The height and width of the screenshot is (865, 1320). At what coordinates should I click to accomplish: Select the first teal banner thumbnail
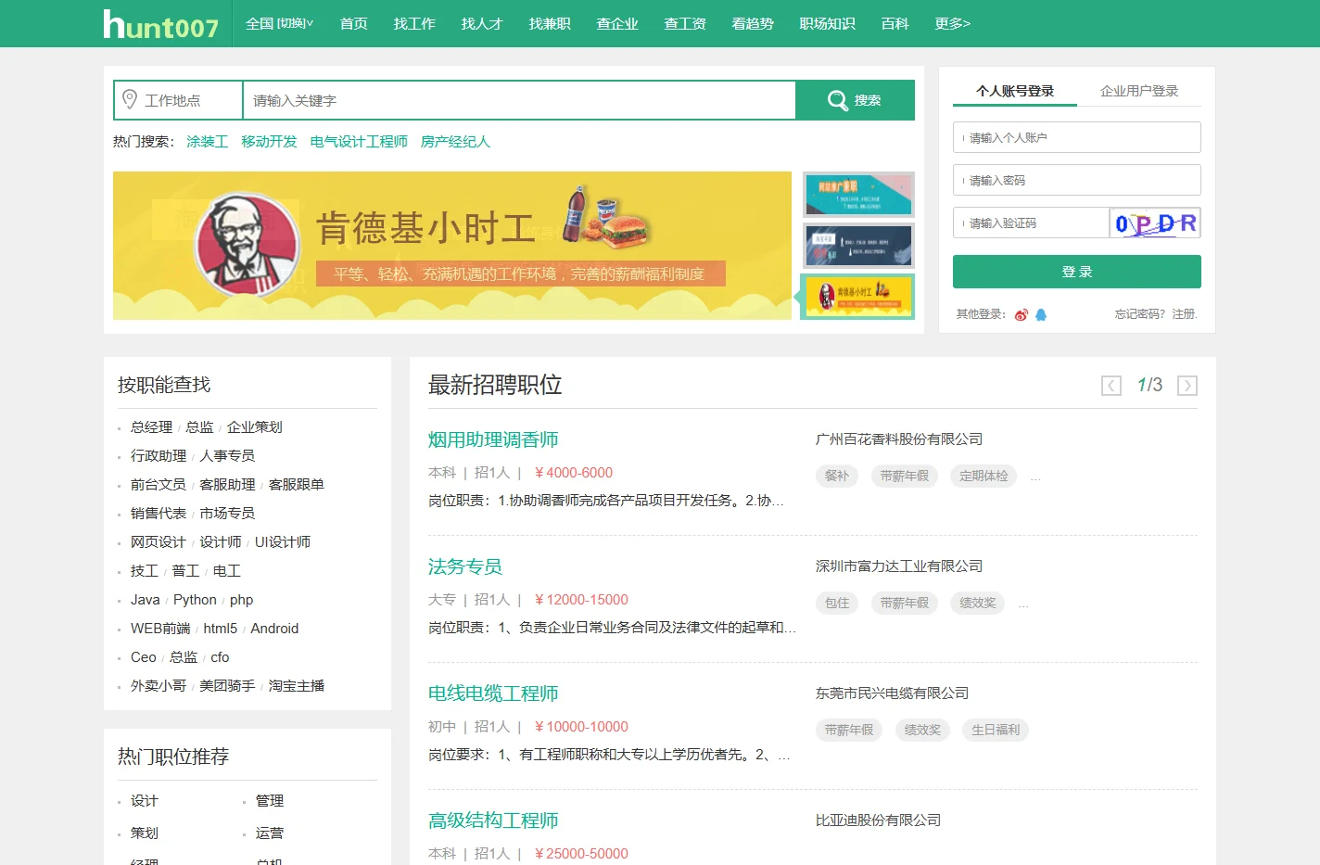[x=858, y=195]
